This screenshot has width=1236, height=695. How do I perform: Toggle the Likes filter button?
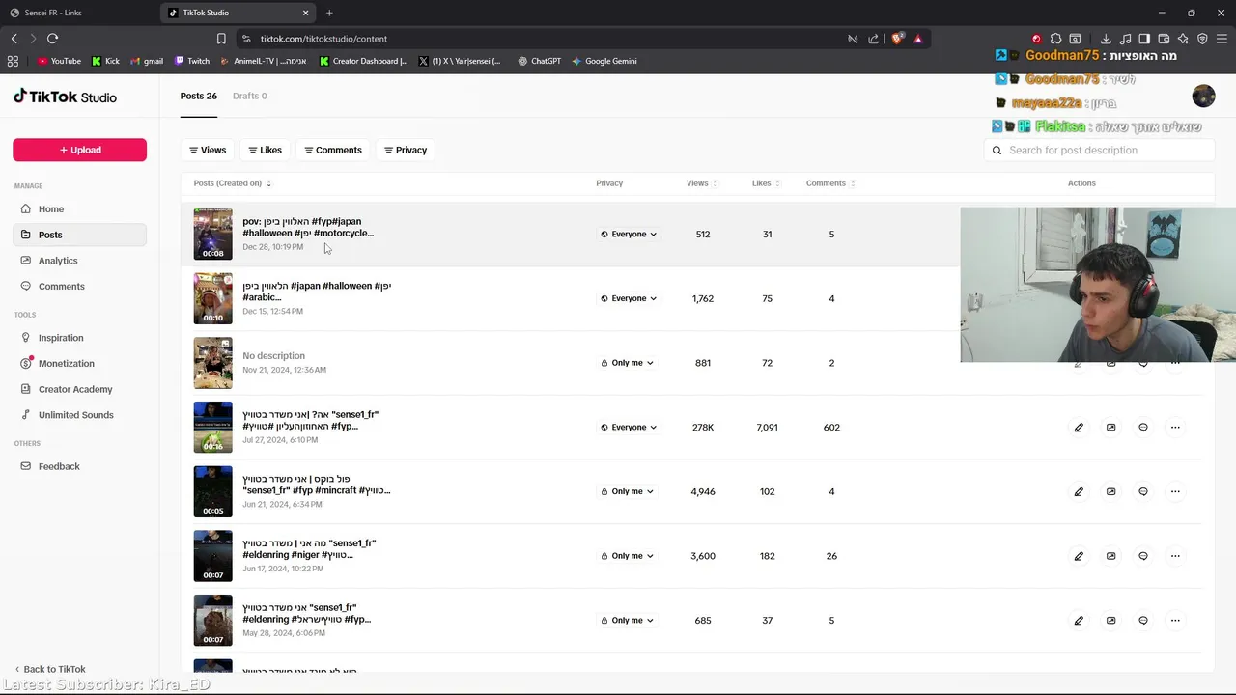(x=265, y=150)
